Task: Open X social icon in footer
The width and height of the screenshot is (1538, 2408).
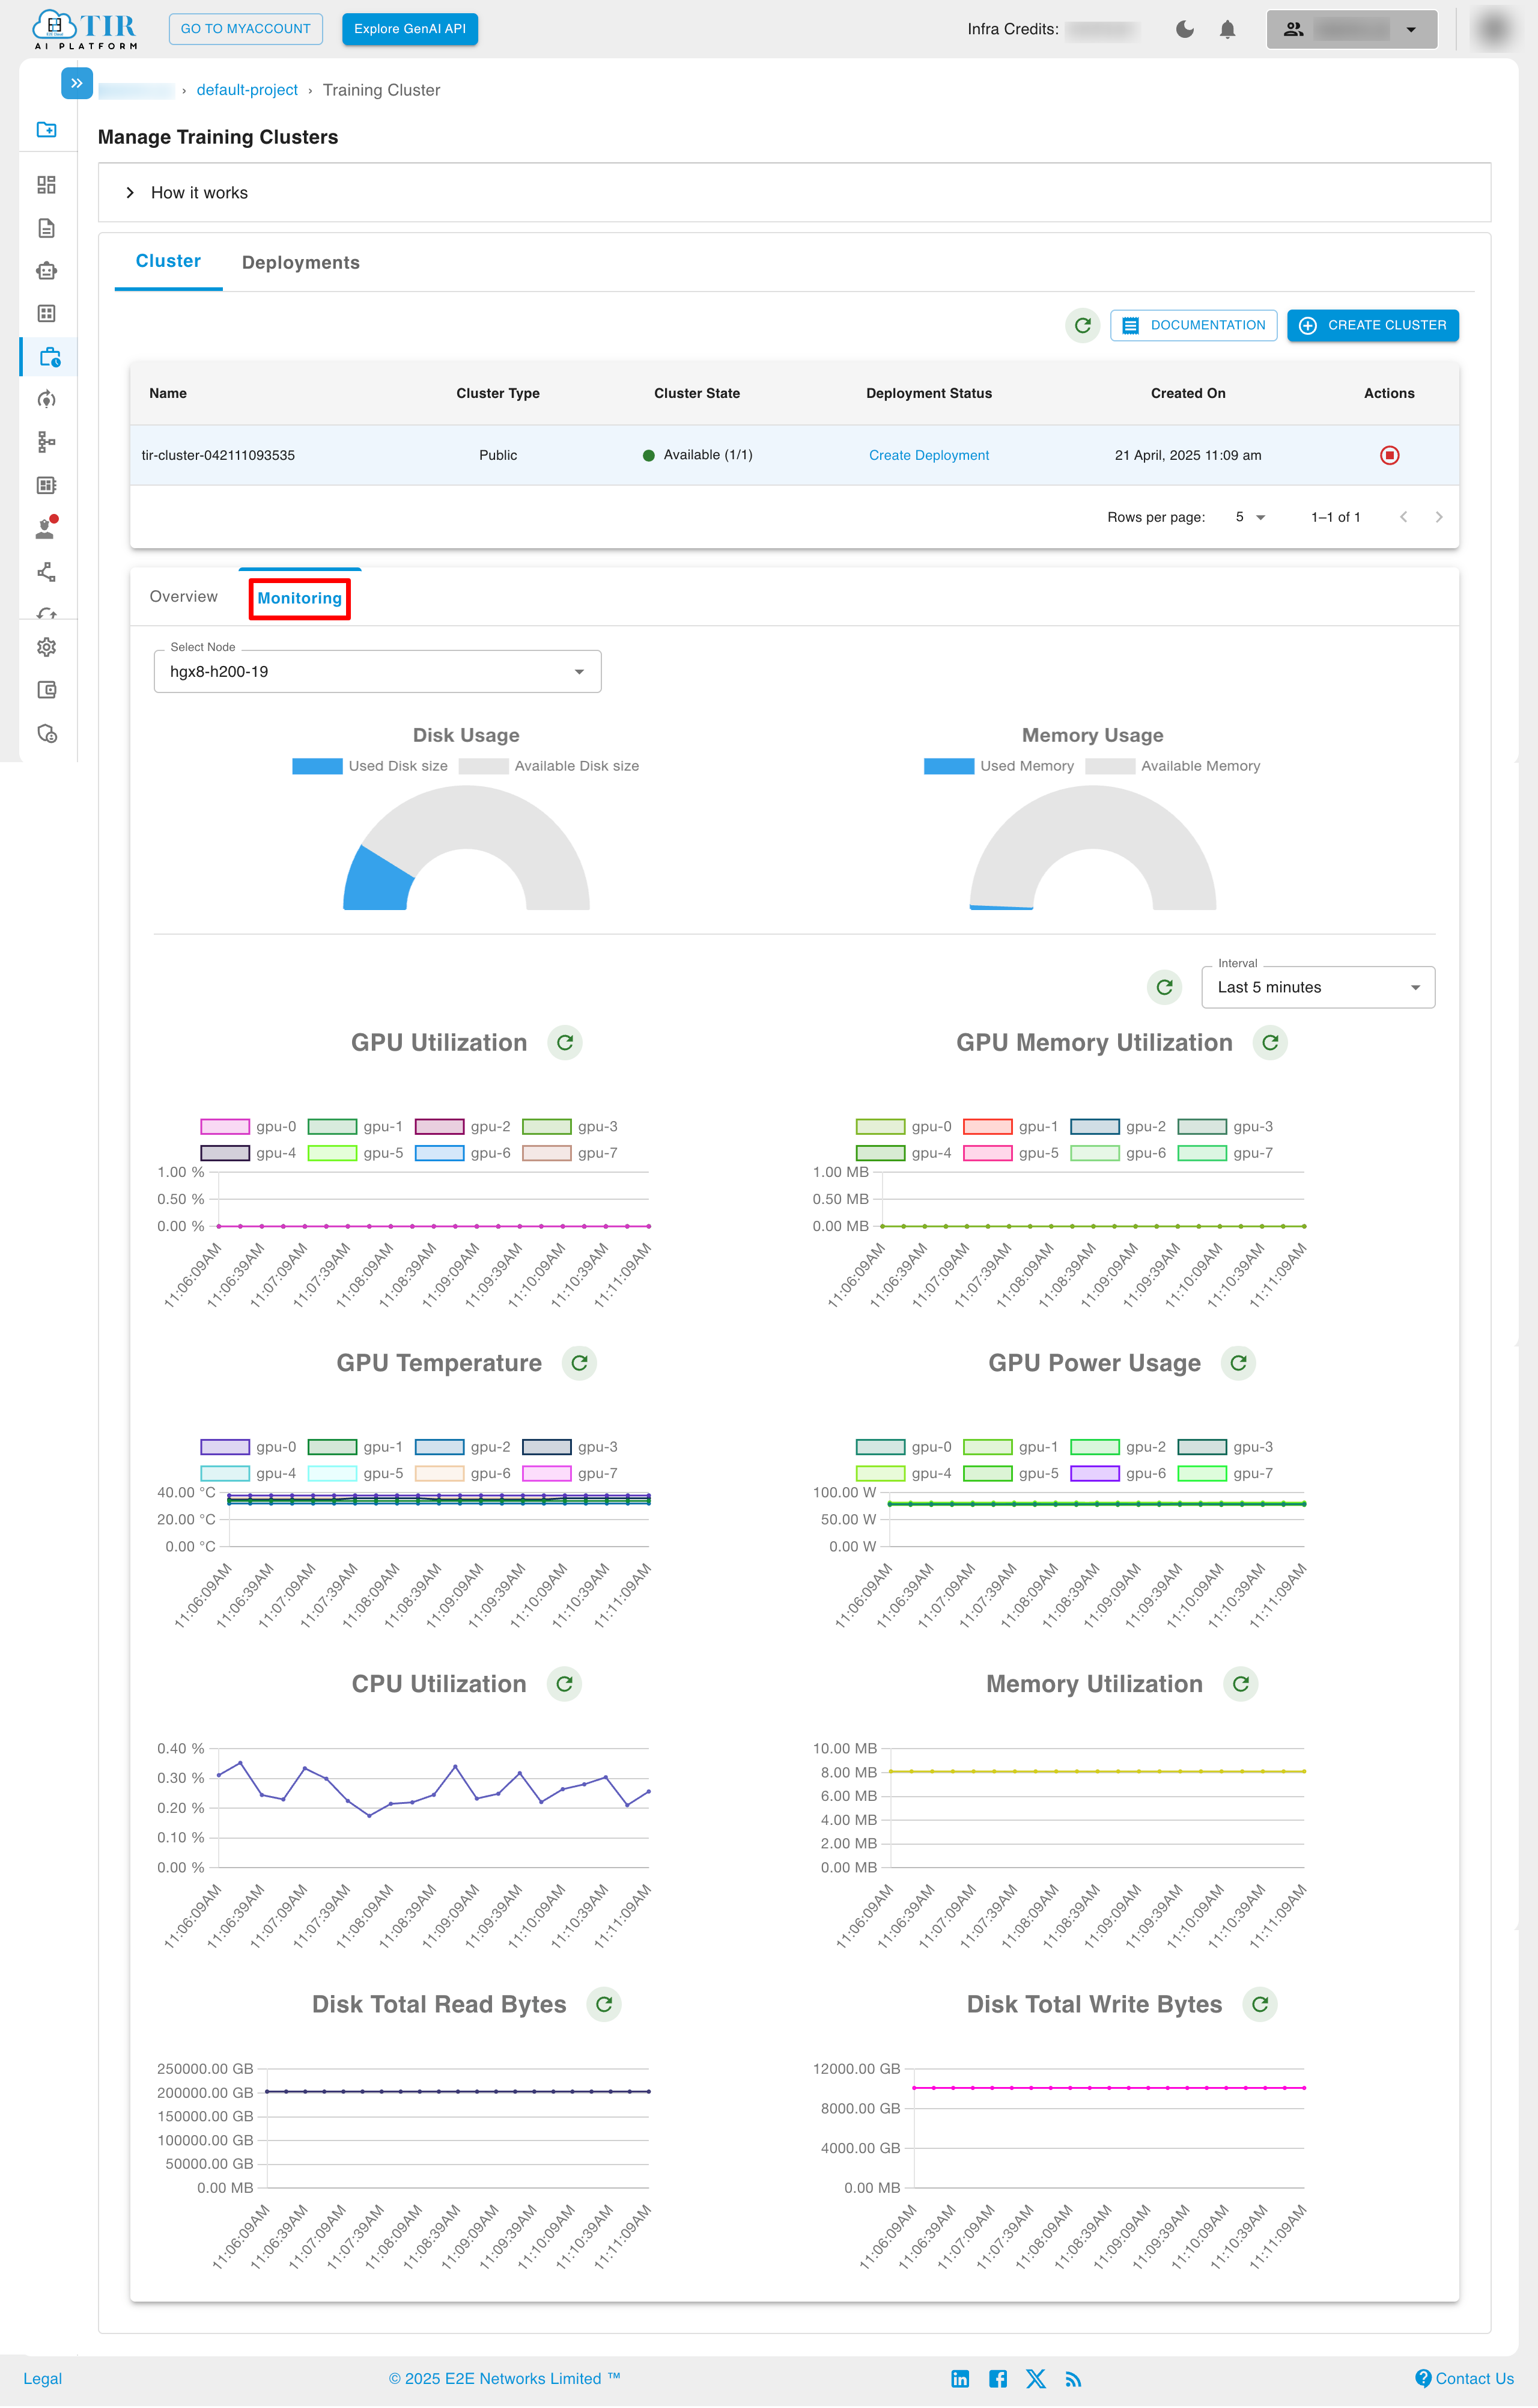Action: tap(1035, 2379)
